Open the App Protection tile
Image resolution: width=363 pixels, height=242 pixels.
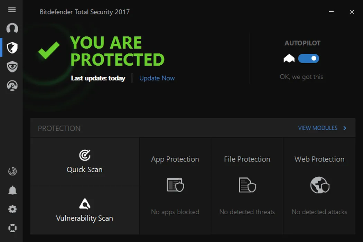[175, 186]
